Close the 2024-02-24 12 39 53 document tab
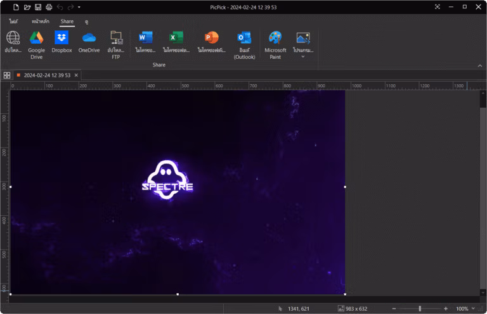The image size is (487, 314). 76,75
